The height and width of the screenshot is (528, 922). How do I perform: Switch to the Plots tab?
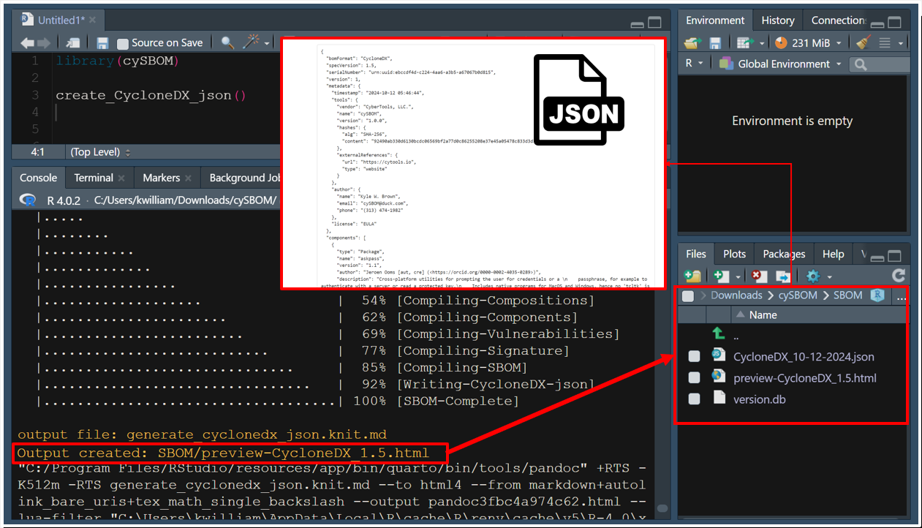734,254
